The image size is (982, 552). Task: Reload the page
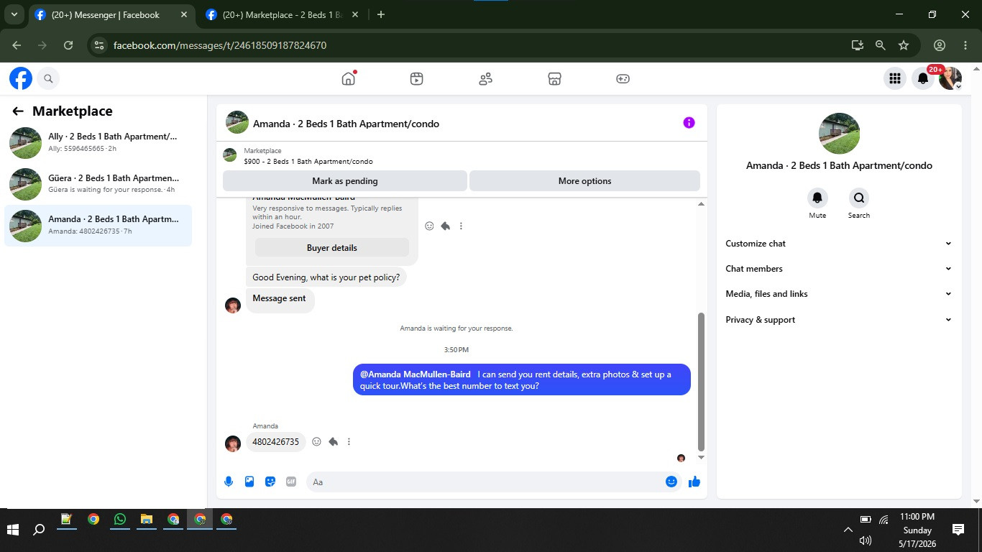[x=68, y=45]
